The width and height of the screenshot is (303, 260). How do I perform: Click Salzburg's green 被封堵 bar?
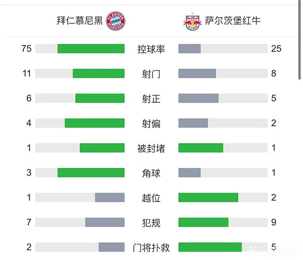201,148
